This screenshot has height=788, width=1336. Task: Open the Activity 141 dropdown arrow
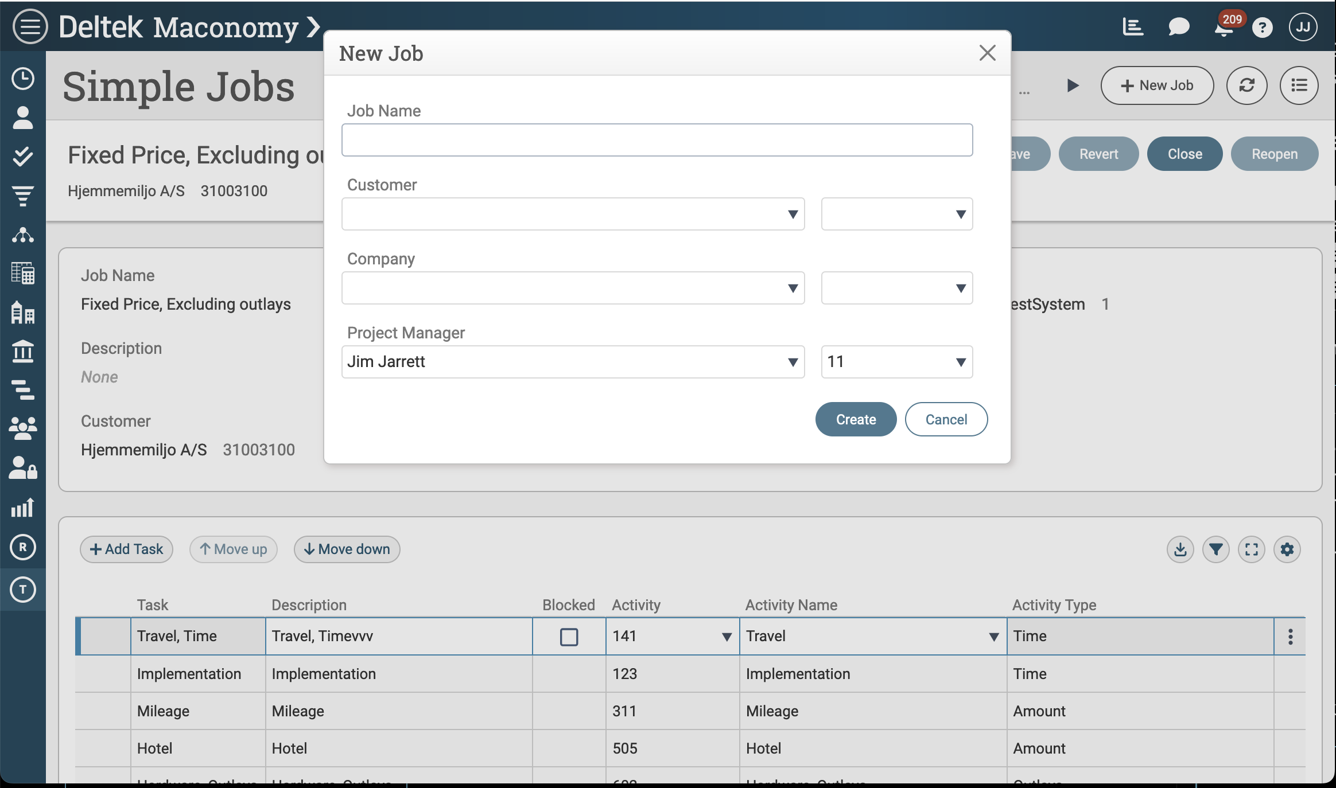pos(727,637)
